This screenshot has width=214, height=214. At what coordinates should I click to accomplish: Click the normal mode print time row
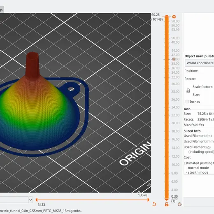click(x=198, y=168)
